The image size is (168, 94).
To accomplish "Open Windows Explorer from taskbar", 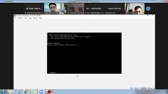I will (11, 92).
